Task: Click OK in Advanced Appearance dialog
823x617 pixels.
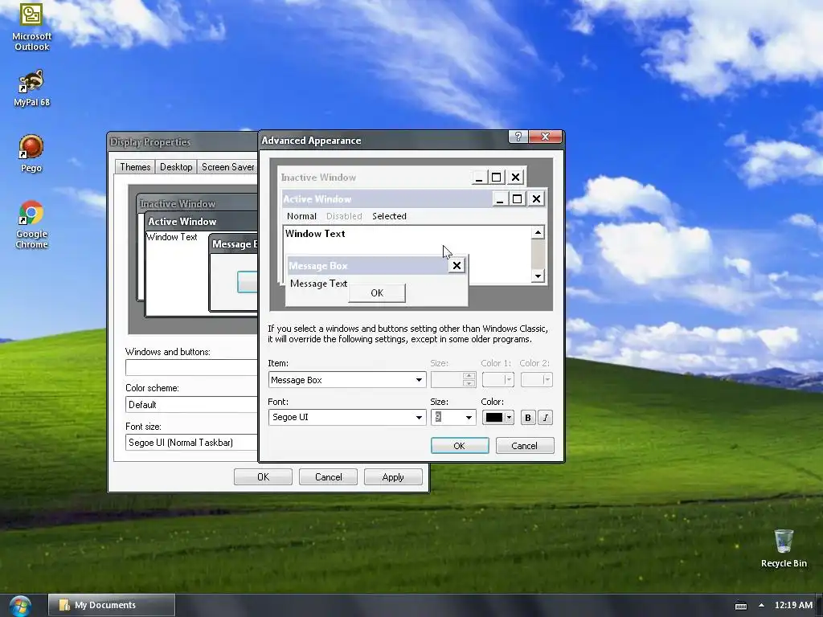Action: click(459, 445)
